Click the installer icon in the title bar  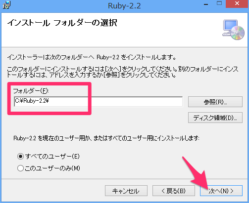pos(6,5)
